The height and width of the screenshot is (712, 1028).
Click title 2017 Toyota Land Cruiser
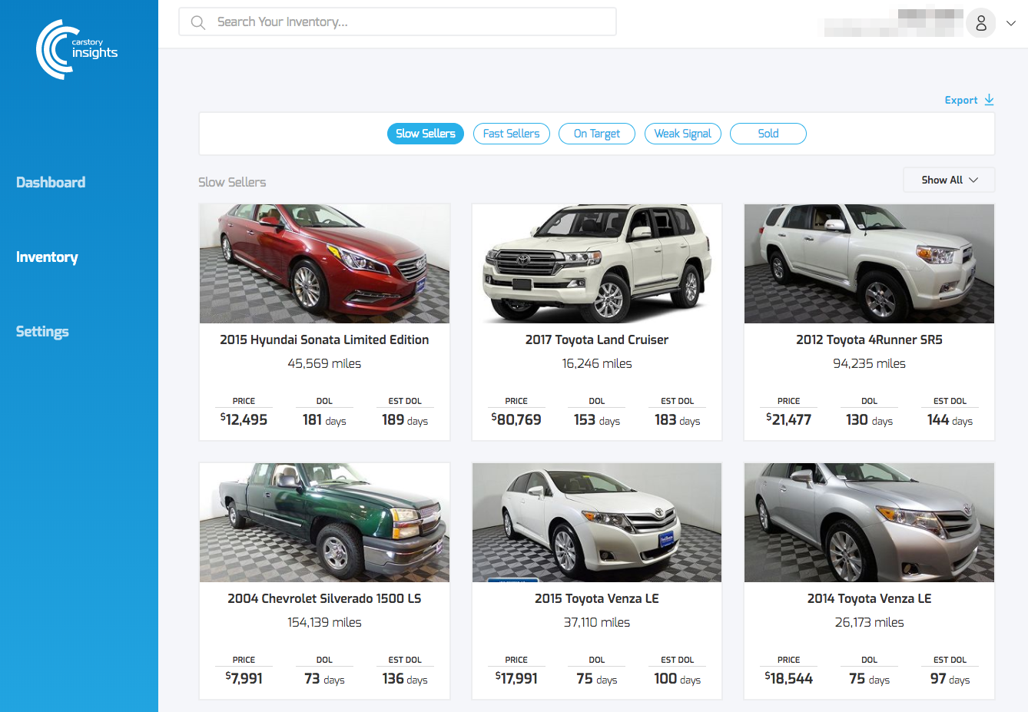click(597, 339)
